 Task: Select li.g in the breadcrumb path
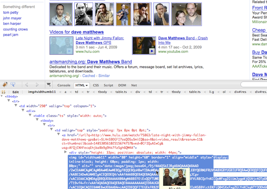(212, 92)
